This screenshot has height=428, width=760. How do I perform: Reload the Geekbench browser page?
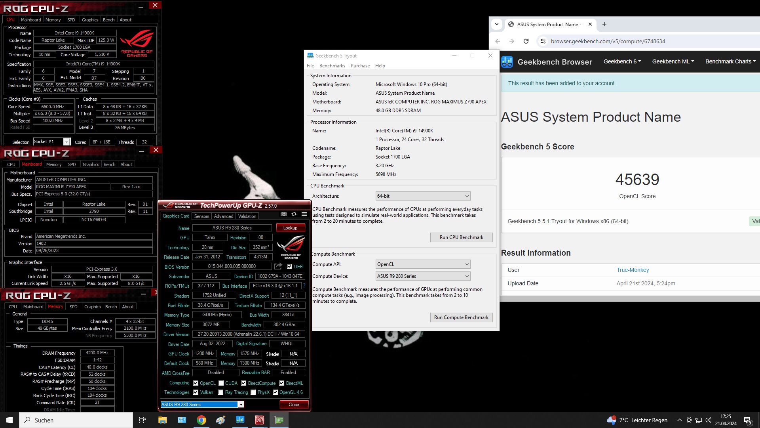(526, 41)
